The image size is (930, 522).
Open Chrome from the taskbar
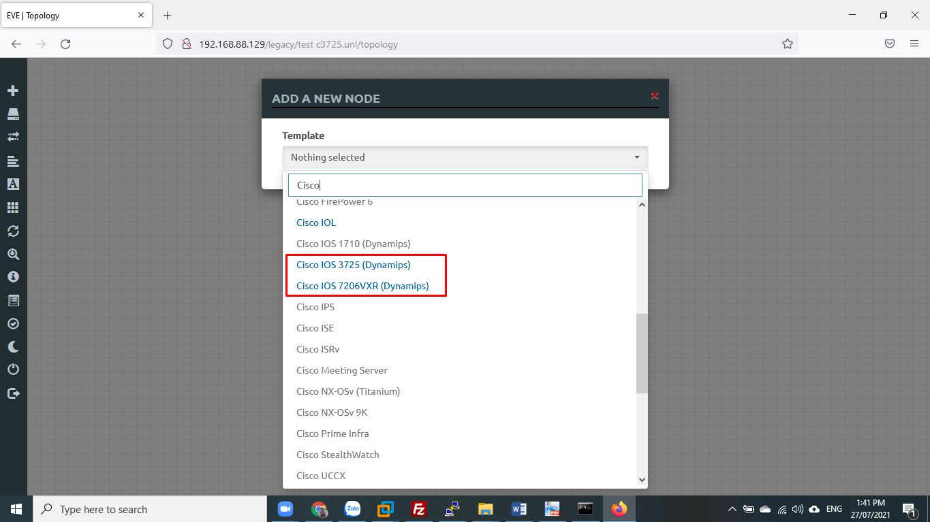click(319, 509)
